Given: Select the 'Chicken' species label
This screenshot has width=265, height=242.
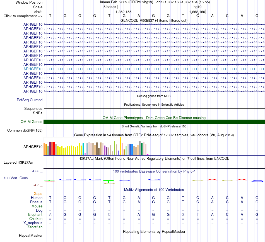Looking at the screenshot, I should pyautogui.click(x=36, y=219).
